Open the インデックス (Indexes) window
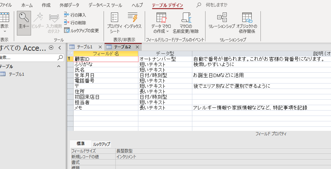Image resolution: width=331 pixels, height=169 pixels. 133,22
